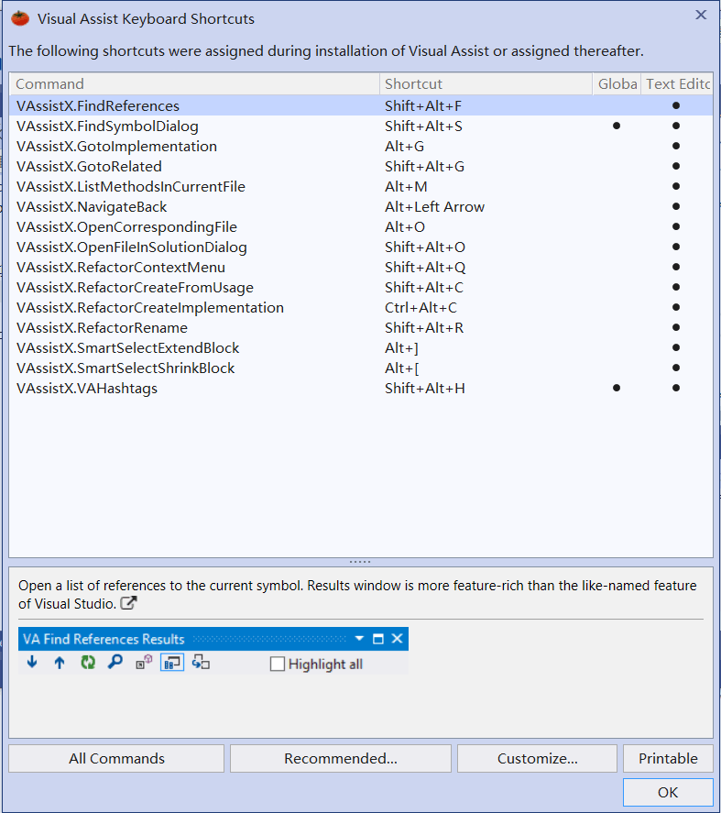Image resolution: width=721 pixels, height=813 pixels.
Task: Enable the Highlight all checkbox
Action: [x=278, y=664]
